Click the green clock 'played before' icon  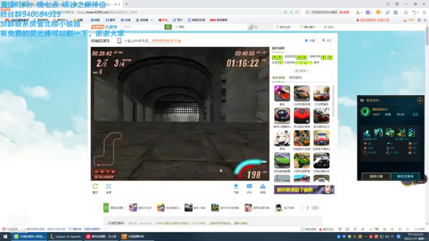(106, 208)
